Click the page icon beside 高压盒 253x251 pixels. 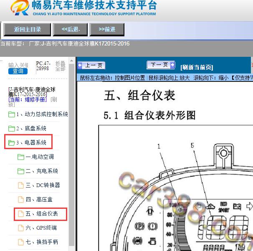(20, 200)
